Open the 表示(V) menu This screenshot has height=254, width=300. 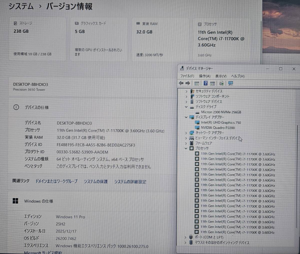(x=221, y=76)
